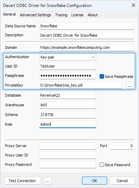Open the Authentication dropdown
139x188 pixels.
tap(68, 57)
